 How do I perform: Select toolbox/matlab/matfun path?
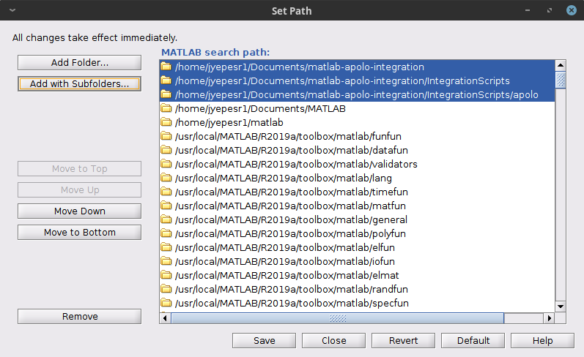click(x=357, y=206)
